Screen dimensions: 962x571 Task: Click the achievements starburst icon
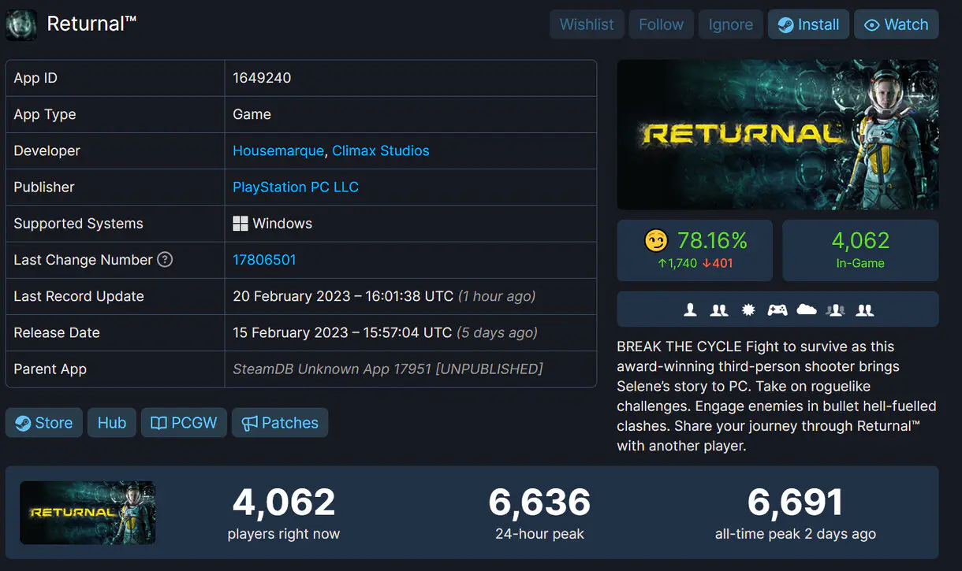click(x=748, y=310)
